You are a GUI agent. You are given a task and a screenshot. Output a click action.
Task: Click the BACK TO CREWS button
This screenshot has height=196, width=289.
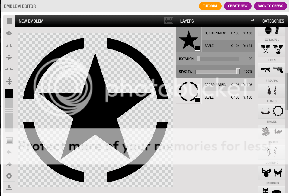coord(270,6)
